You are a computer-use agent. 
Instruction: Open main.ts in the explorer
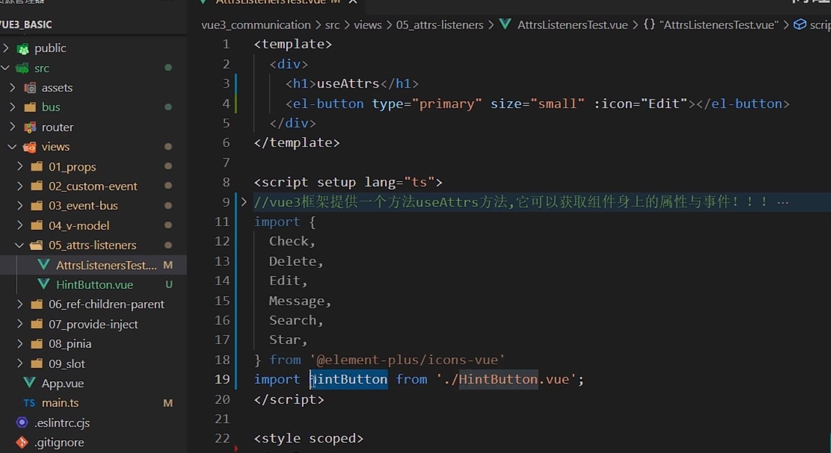pyautogui.click(x=60, y=403)
